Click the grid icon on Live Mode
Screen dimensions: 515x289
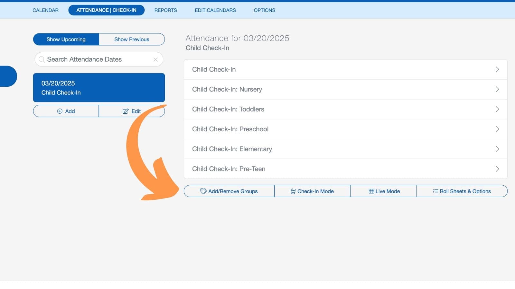pos(371,191)
